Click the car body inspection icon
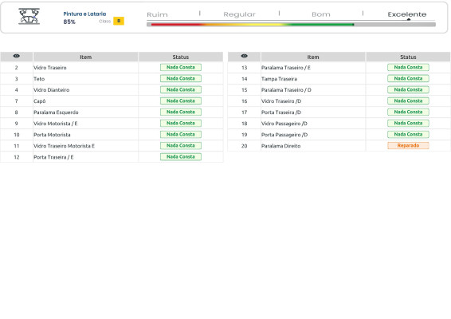Viewport: 451px width, 319px height. coord(29,16)
